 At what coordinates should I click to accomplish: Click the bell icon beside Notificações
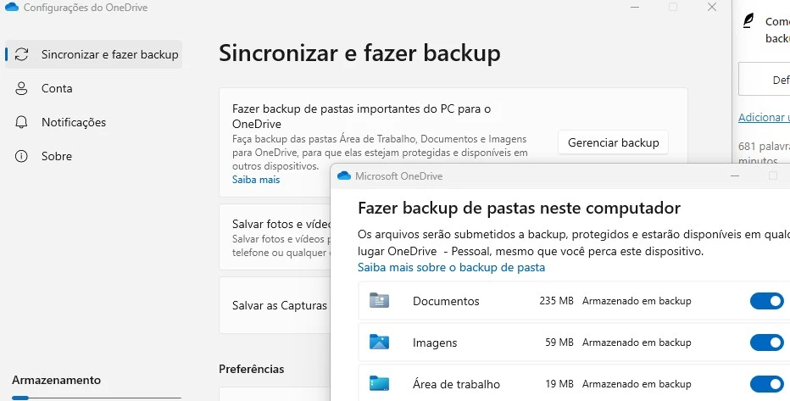tap(21, 122)
